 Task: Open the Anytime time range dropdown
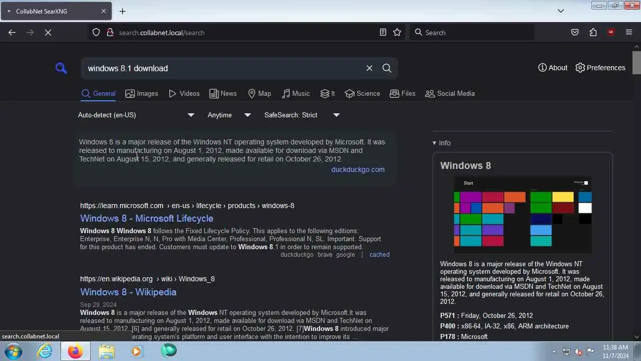[x=229, y=115]
